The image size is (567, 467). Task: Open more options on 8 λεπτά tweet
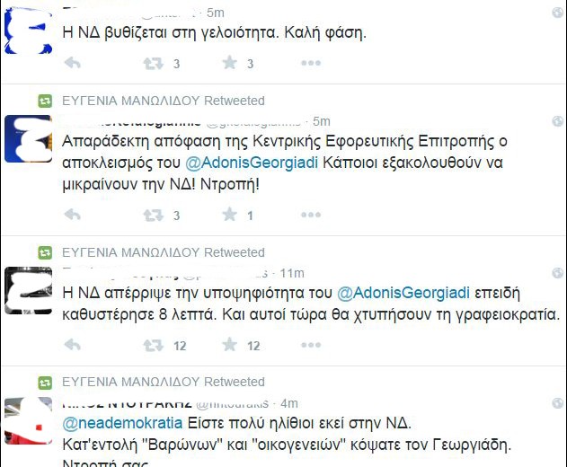pyautogui.click(x=310, y=345)
